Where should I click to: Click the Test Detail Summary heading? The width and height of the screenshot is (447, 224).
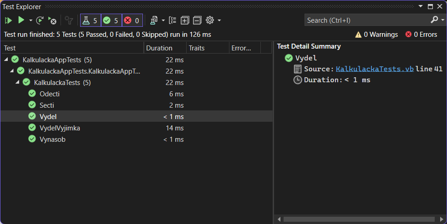(309, 46)
